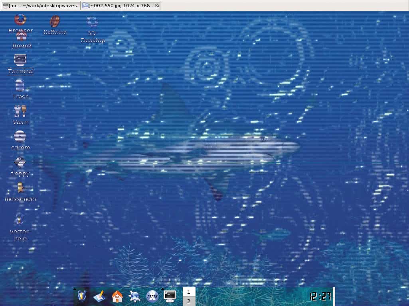Screen dimensions: 409x306
Task: Open the home folder from the panel
Action: [x=117, y=296]
